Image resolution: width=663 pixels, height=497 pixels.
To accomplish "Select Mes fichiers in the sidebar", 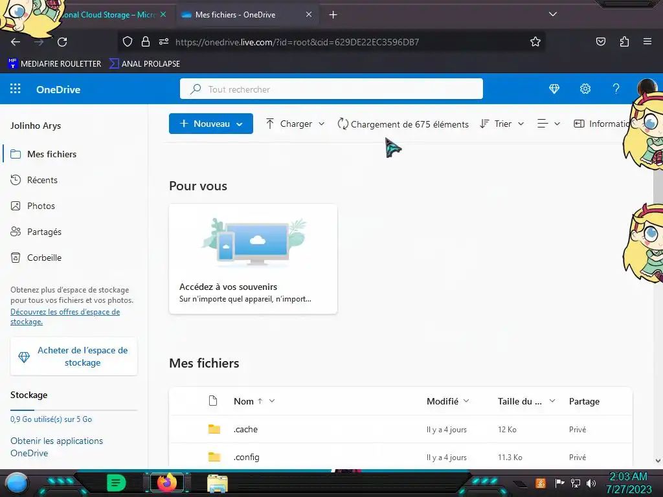I will 52,154.
